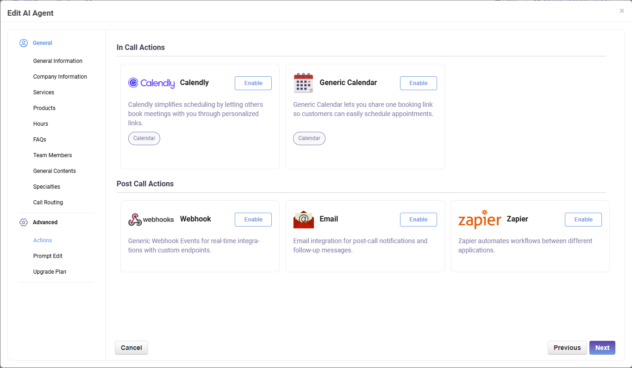632x368 pixels.
Task: Open the Company Information section
Action: click(x=60, y=77)
